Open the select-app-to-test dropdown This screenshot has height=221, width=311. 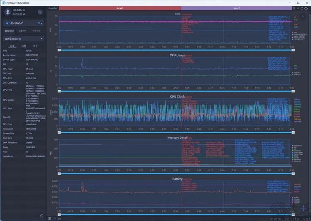click(23, 39)
